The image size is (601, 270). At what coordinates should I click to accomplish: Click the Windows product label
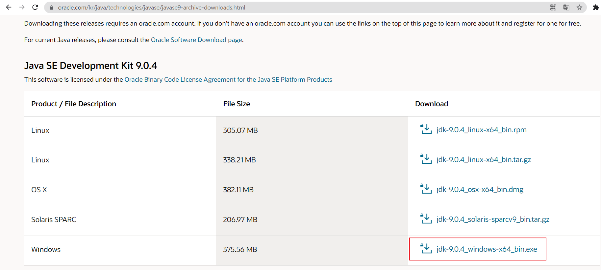click(x=46, y=249)
